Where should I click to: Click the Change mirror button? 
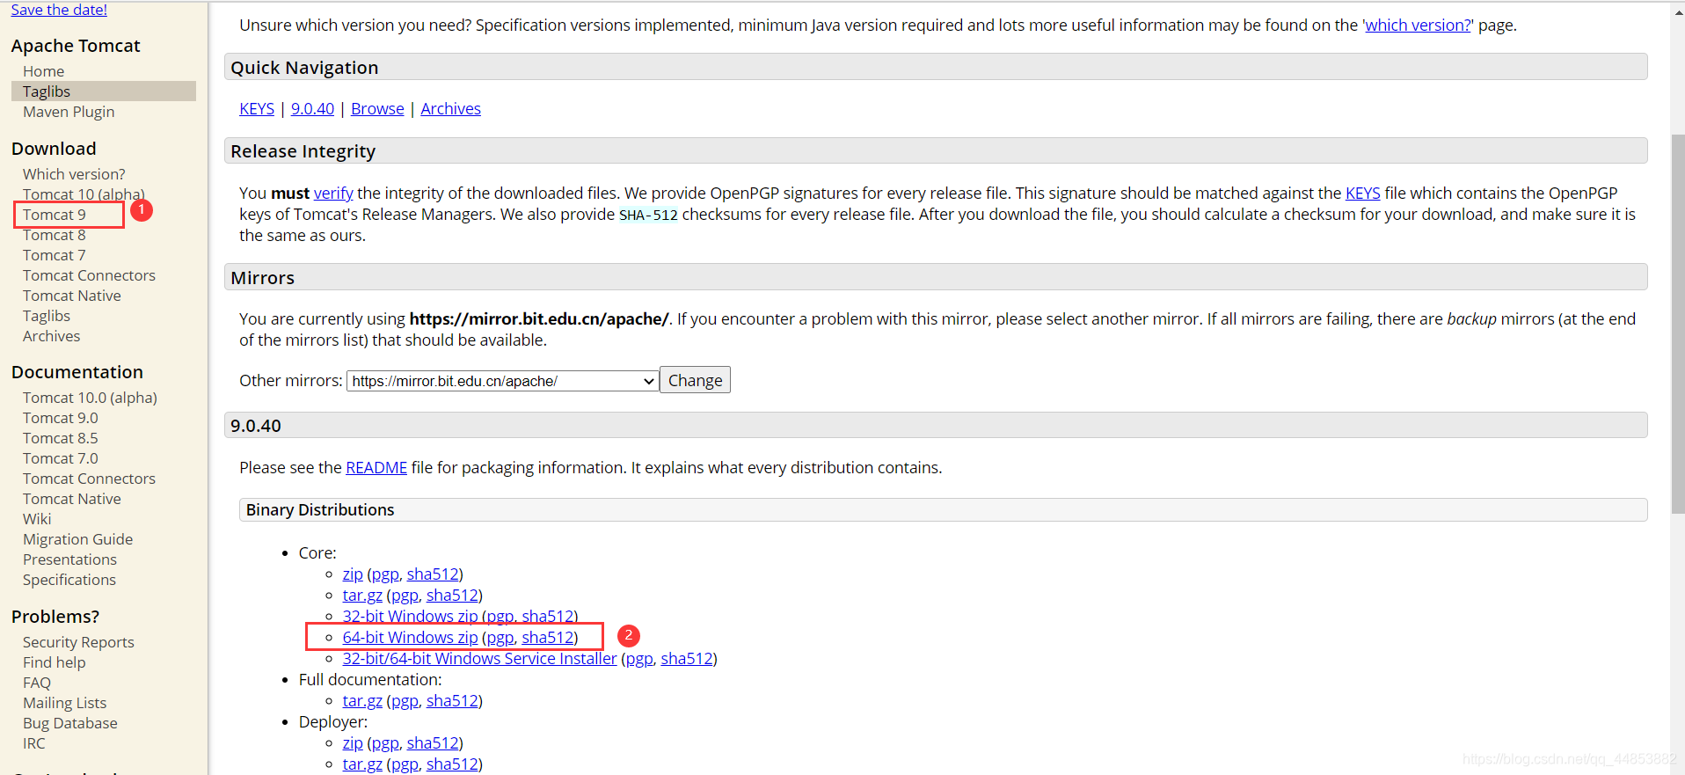[695, 380]
